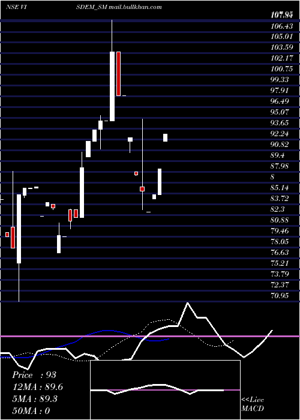Click the 72.37 price level label
Screen dimensions: 300x420
click(280, 285)
